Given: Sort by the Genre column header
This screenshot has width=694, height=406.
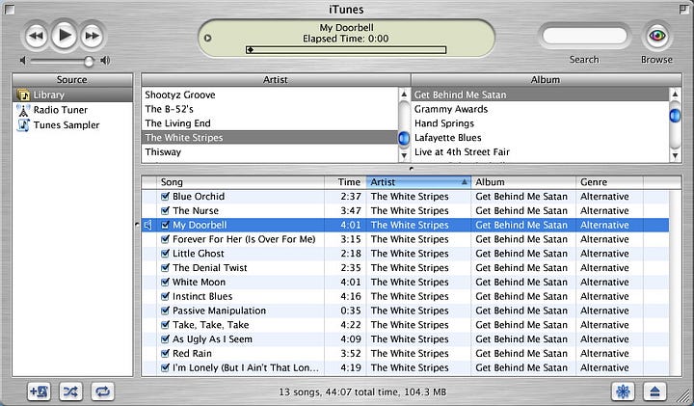Looking at the screenshot, I should (x=609, y=182).
